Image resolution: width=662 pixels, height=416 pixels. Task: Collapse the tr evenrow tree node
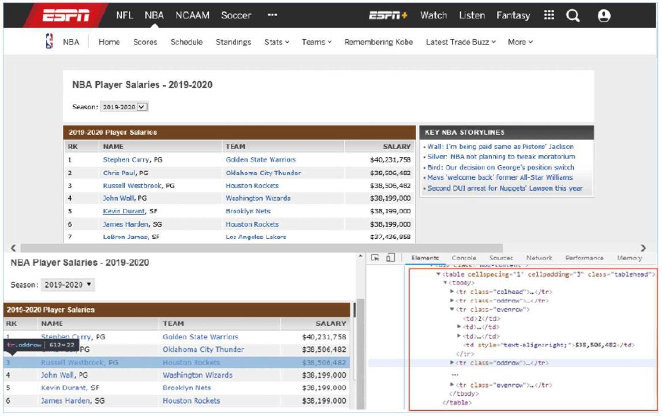click(x=452, y=310)
